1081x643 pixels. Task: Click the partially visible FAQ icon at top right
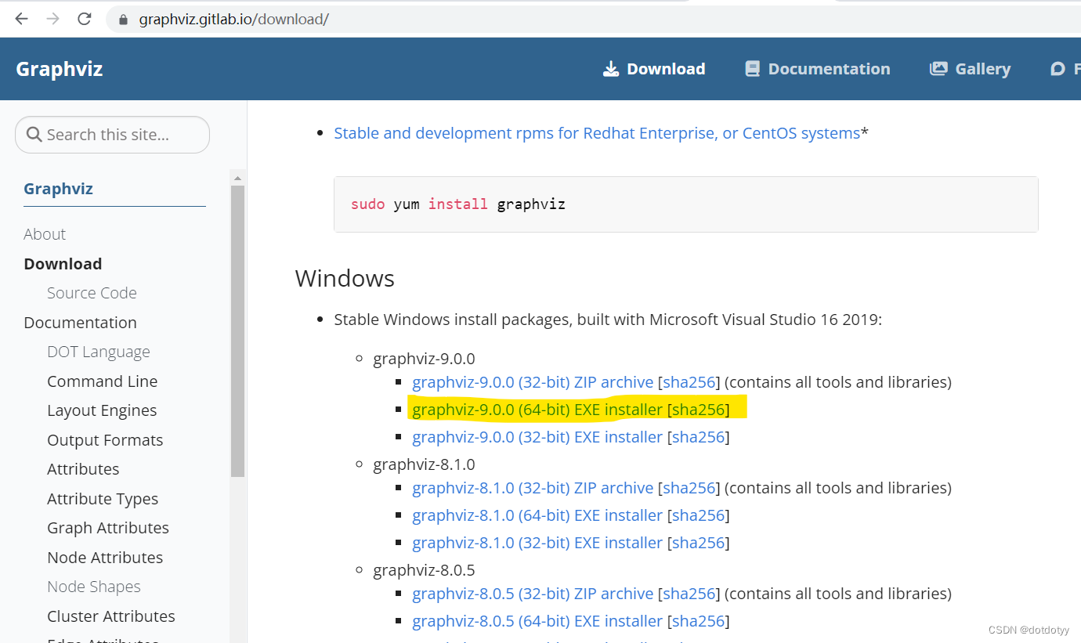(1059, 68)
